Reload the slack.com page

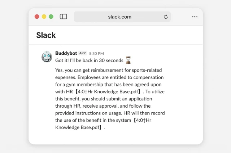coord(166,17)
